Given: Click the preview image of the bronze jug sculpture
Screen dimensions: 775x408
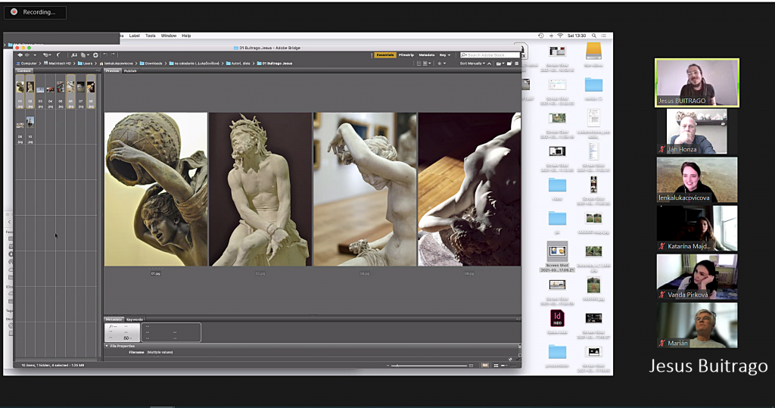Looking at the screenshot, I should pos(156,189).
